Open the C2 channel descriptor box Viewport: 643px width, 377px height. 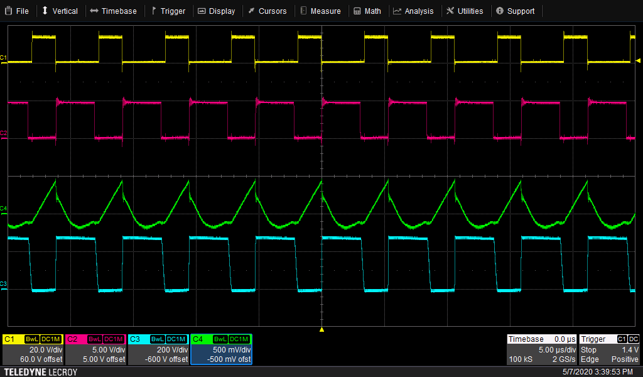coord(95,349)
